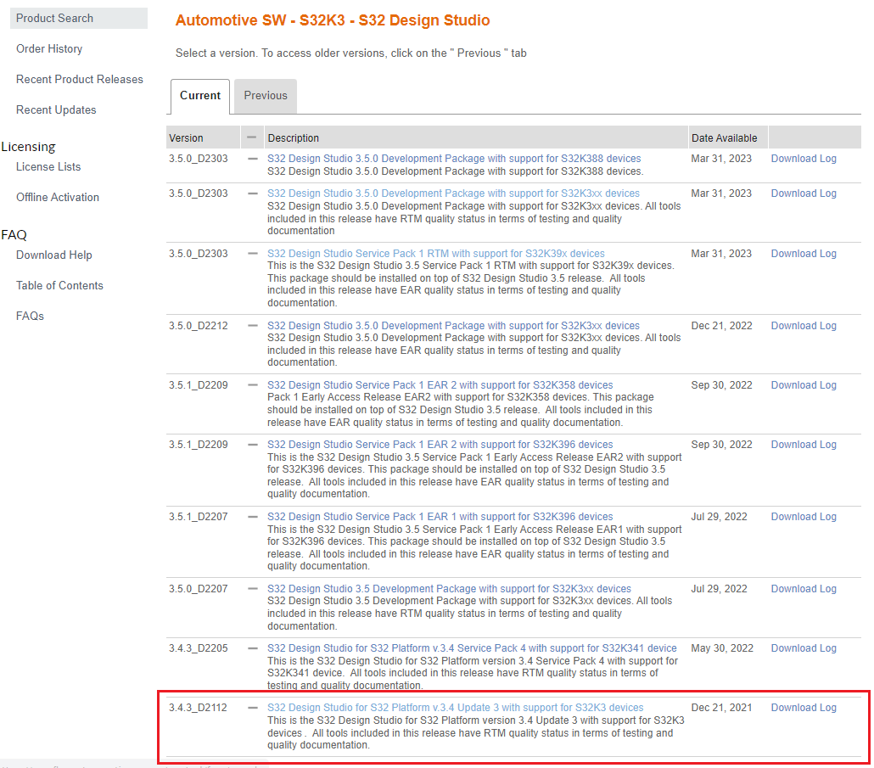Open Product Search in the sidebar

click(56, 18)
